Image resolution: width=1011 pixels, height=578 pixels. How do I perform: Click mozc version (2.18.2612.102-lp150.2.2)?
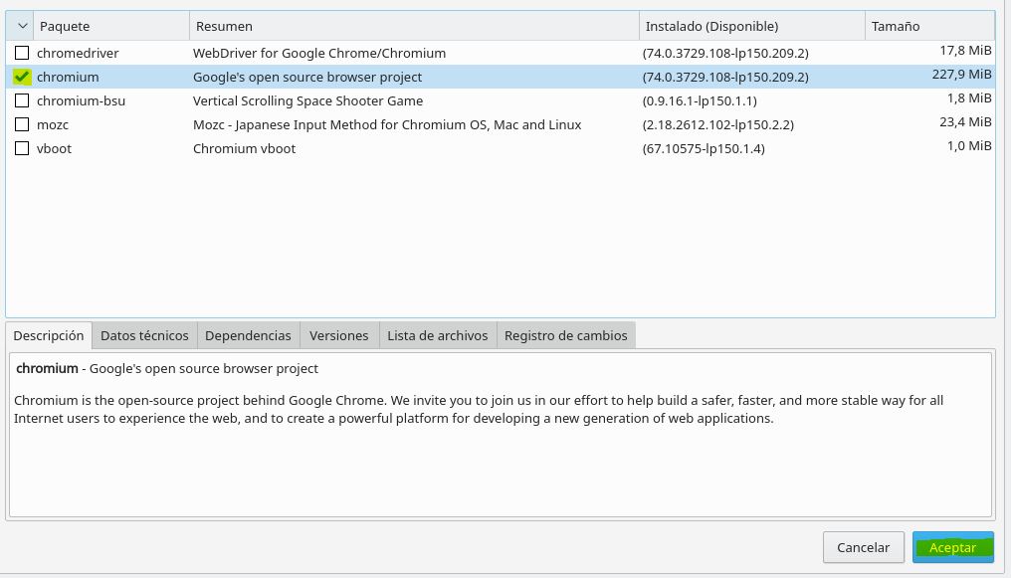click(718, 124)
